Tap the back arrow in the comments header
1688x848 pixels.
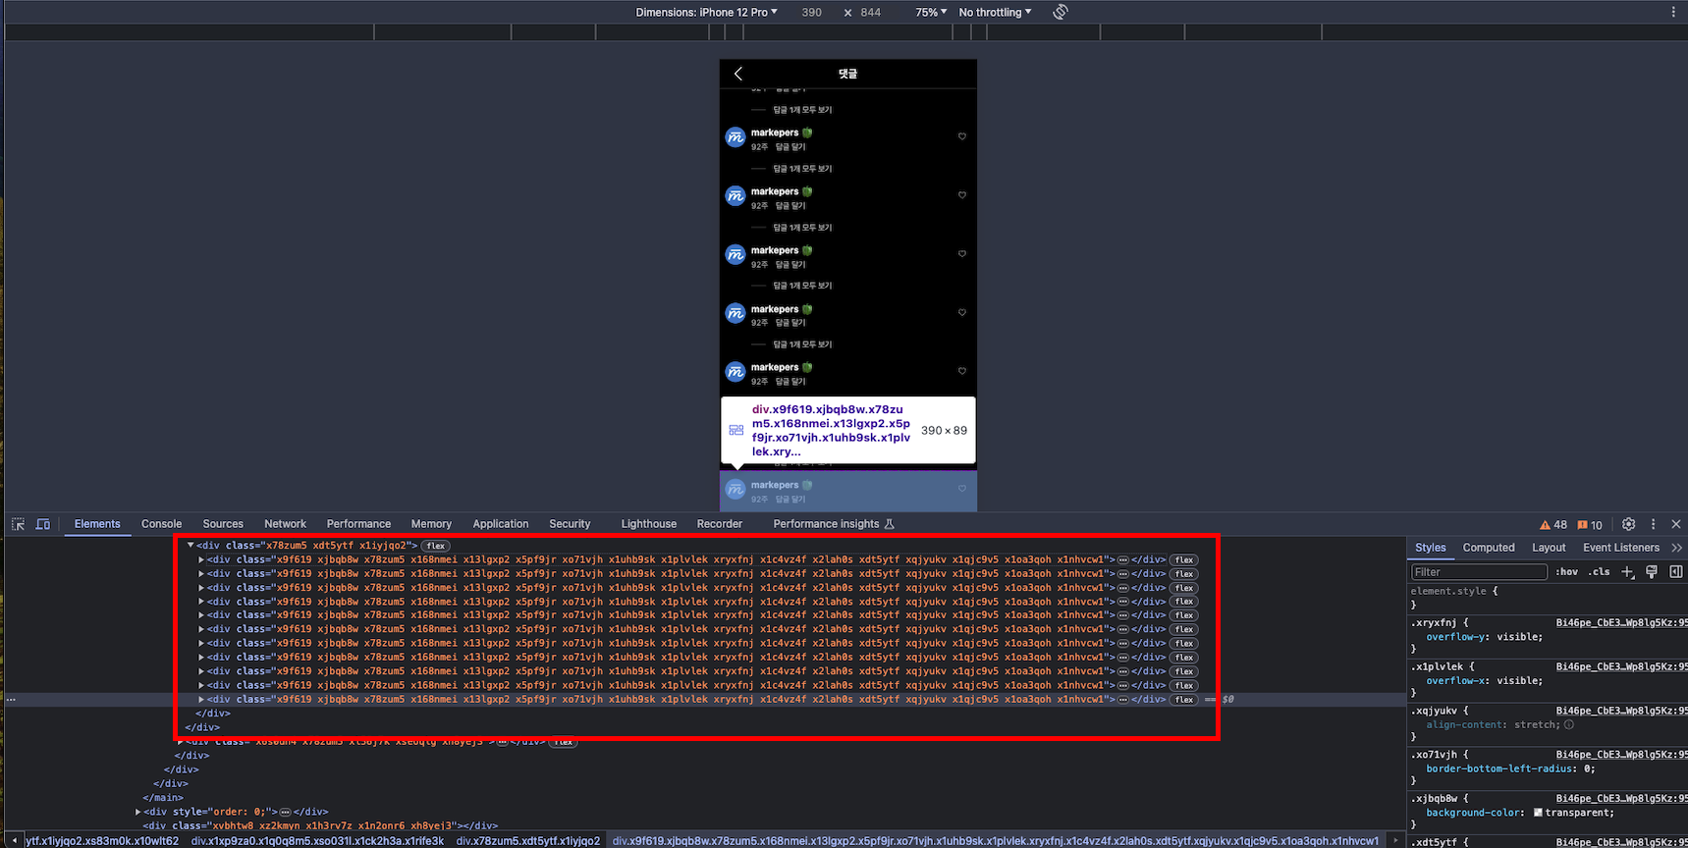click(738, 74)
